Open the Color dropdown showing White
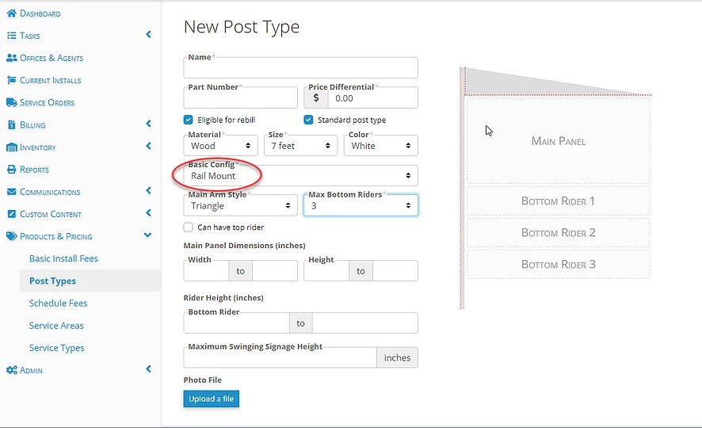702x428 pixels. [x=381, y=146]
